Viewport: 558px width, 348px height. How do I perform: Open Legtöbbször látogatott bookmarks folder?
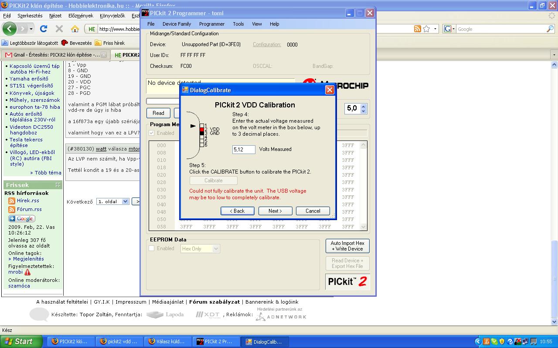(x=30, y=43)
